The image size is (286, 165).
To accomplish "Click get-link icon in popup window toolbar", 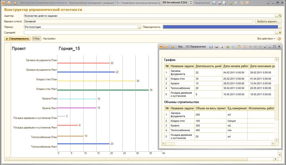I will click(x=228, y=47).
